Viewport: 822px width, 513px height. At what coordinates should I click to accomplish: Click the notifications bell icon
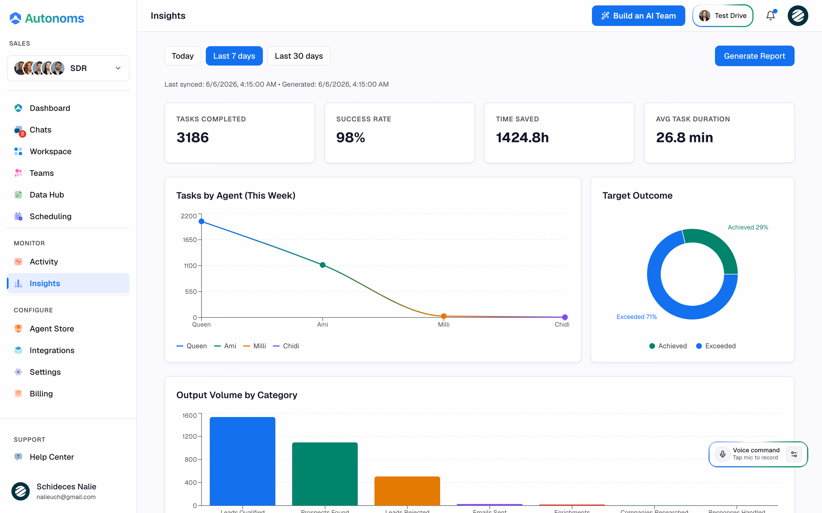tap(771, 16)
